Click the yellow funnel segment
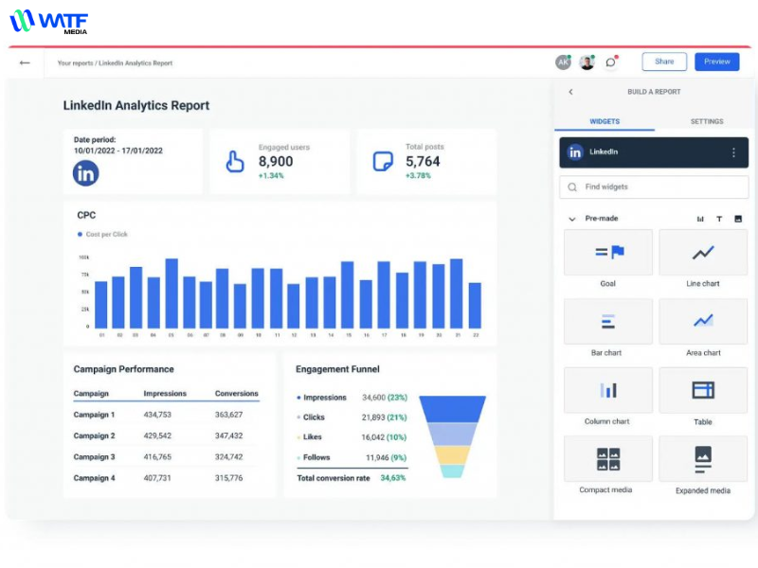758x568 pixels. pyautogui.click(x=453, y=455)
